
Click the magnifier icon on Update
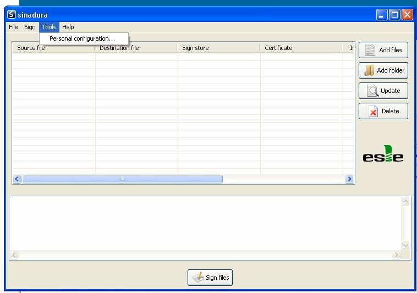(x=372, y=91)
